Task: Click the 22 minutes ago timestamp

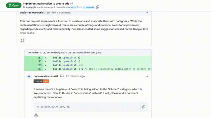Action: pos(75,76)
